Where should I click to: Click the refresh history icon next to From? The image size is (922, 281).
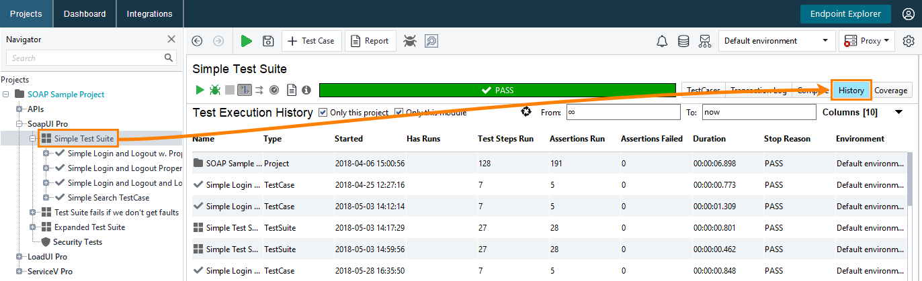click(x=528, y=112)
